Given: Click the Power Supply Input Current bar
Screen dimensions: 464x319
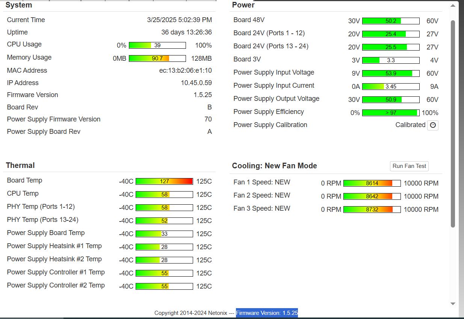Looking at the screenshot, I should point(391,87).
